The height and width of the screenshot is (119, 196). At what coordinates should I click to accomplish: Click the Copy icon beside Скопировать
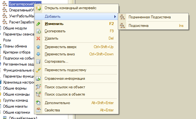tap(38, 31)
